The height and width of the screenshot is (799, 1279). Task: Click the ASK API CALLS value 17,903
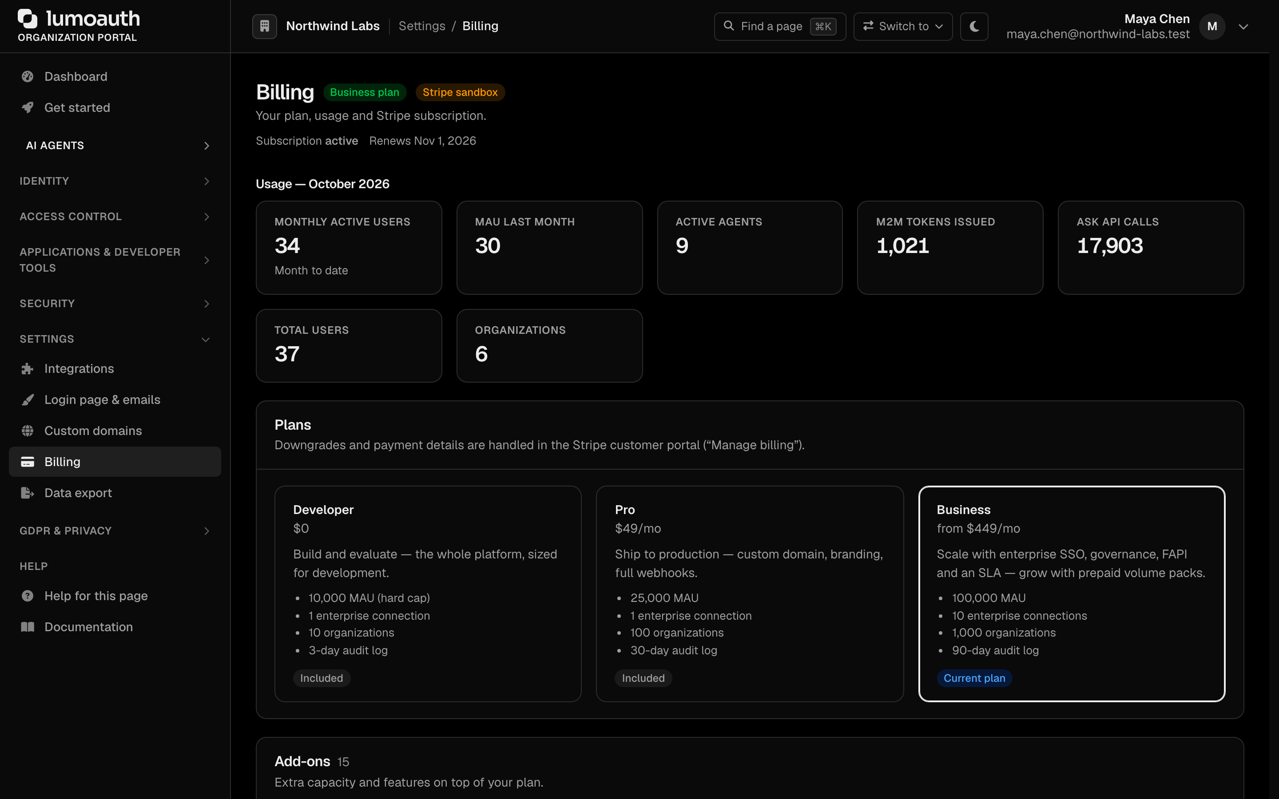1110,246
